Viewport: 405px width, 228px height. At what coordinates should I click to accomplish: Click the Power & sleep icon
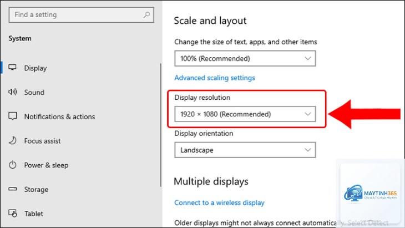[12, 165]
